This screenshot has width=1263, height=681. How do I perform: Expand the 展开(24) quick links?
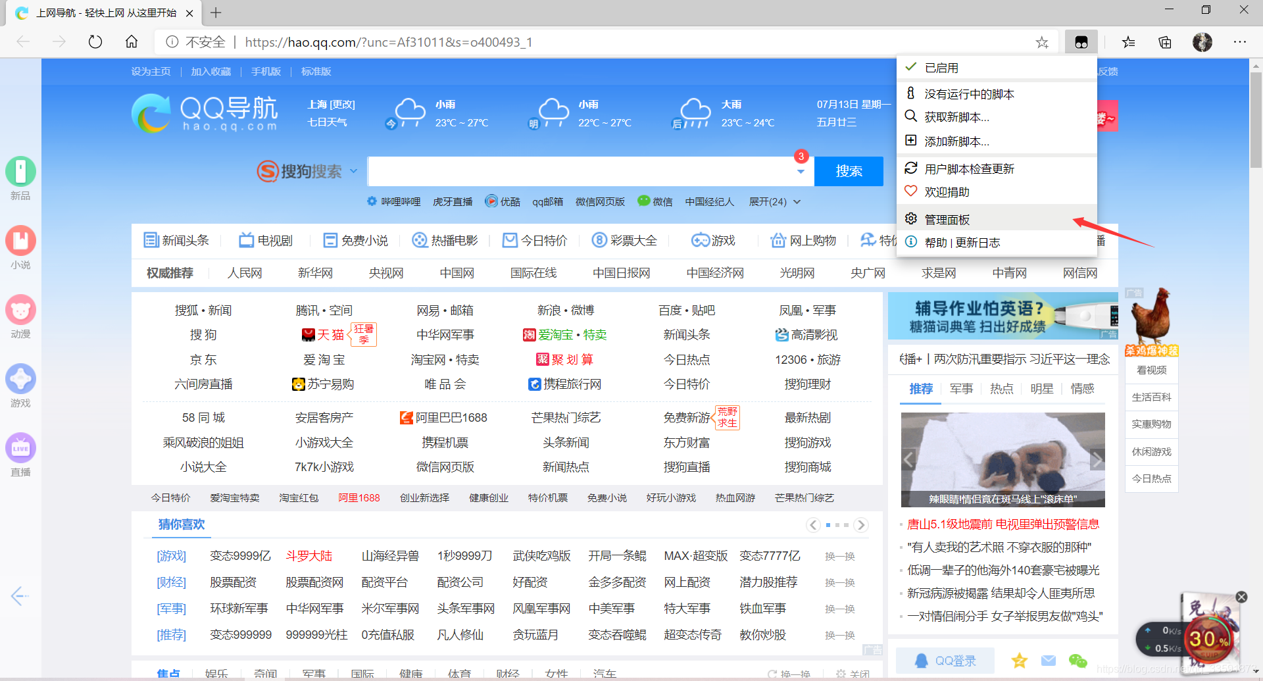tap(774, 202)
